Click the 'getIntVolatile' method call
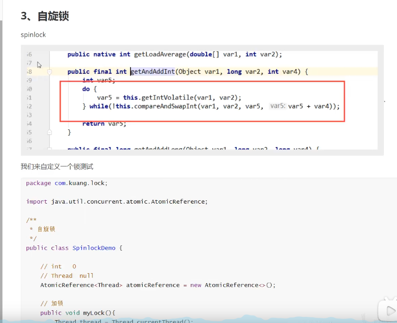The width and height of the screenshot is (397, 323). (167, 97)
